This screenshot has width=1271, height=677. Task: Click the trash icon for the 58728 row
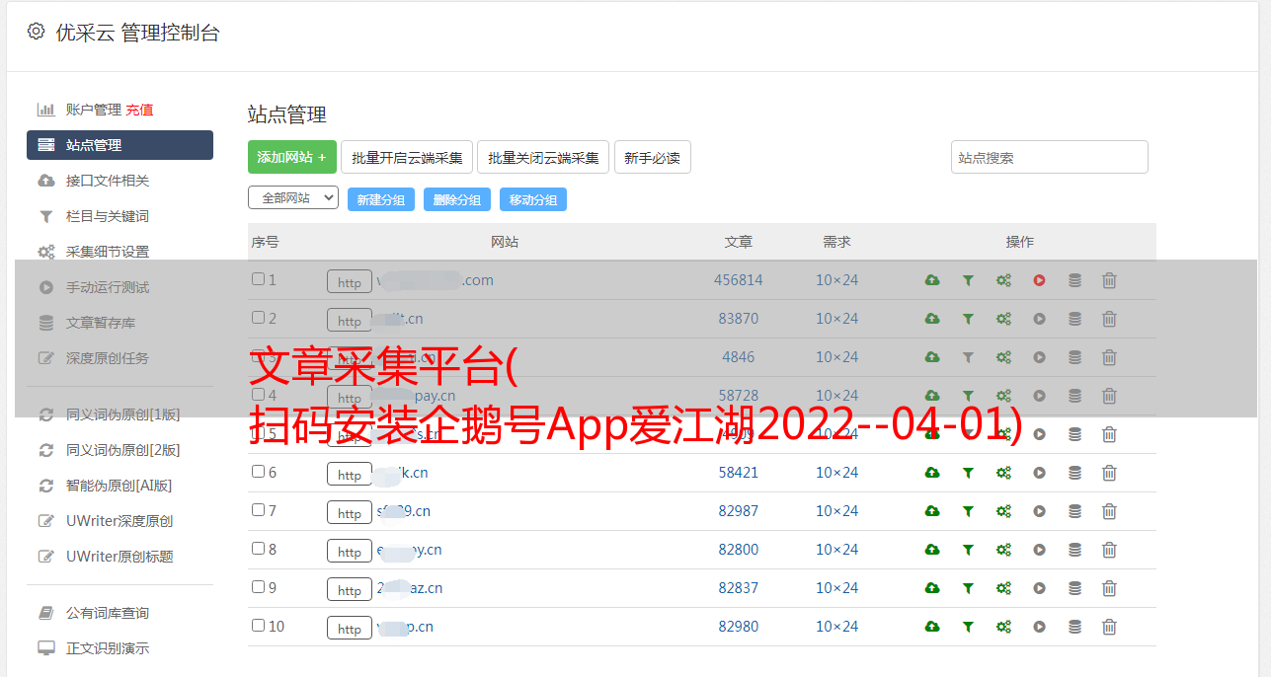1109,396
